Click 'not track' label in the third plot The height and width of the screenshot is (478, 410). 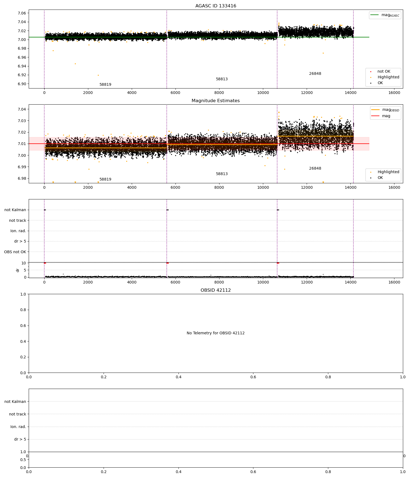pyautogui.click(x=17, y=221)
